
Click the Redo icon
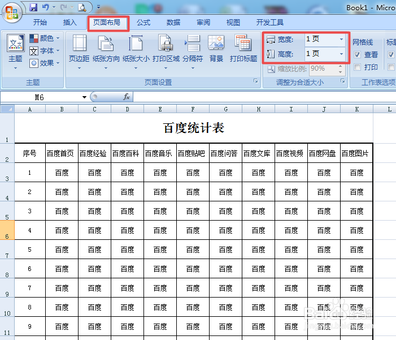click(63, 7)
